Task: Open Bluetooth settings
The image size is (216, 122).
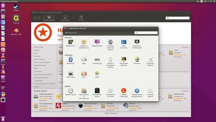Action: 71,61
